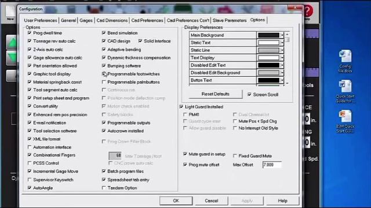
Task: Click Static Line gray color swatch
Action: 268,50
